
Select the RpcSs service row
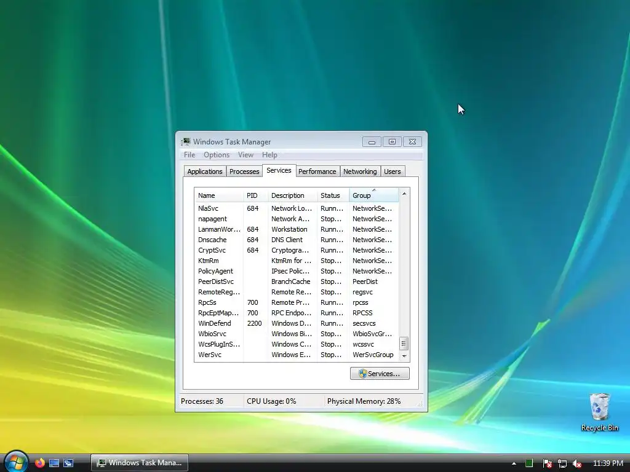click(297, 302)
